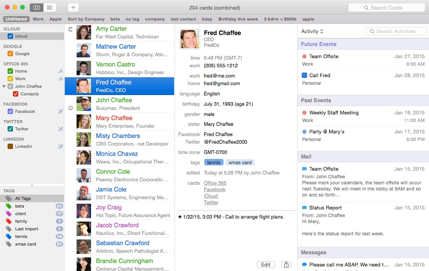429x271 pixels.
Task: Add a new card with plus button
Action: pyautogui.click(x=73, y=8)
